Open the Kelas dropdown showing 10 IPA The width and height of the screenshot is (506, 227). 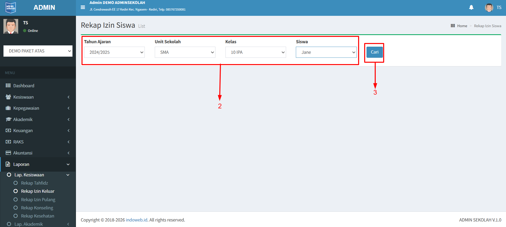coord(256,52)
